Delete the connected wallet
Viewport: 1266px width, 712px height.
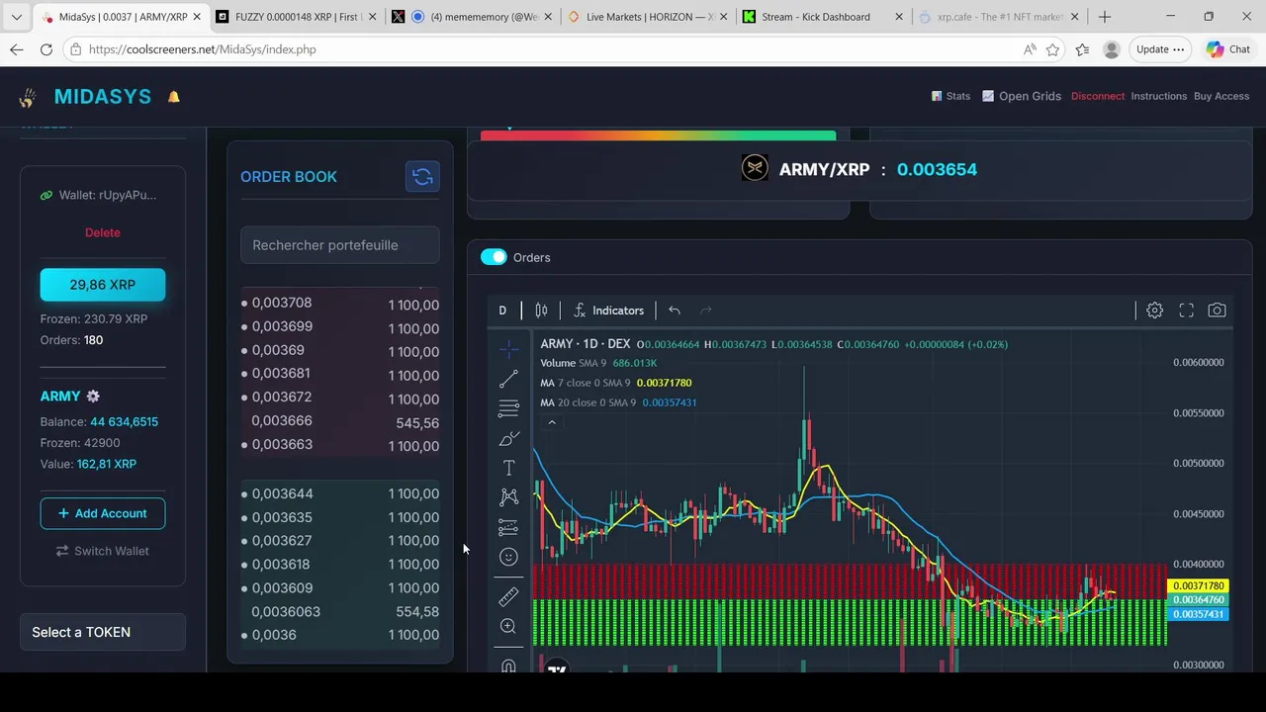103,232
